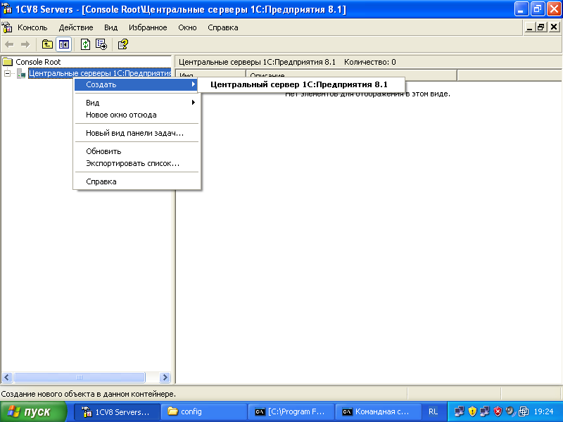This screenshot has height=422, width=563.
Task: Choose Новый вид панели задач...
Action: click(136, 133)
